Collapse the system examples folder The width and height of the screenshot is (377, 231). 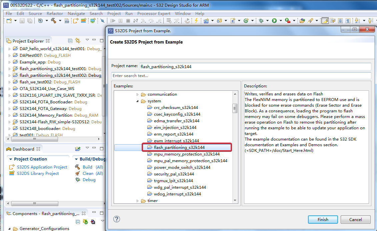click(138, 101)
